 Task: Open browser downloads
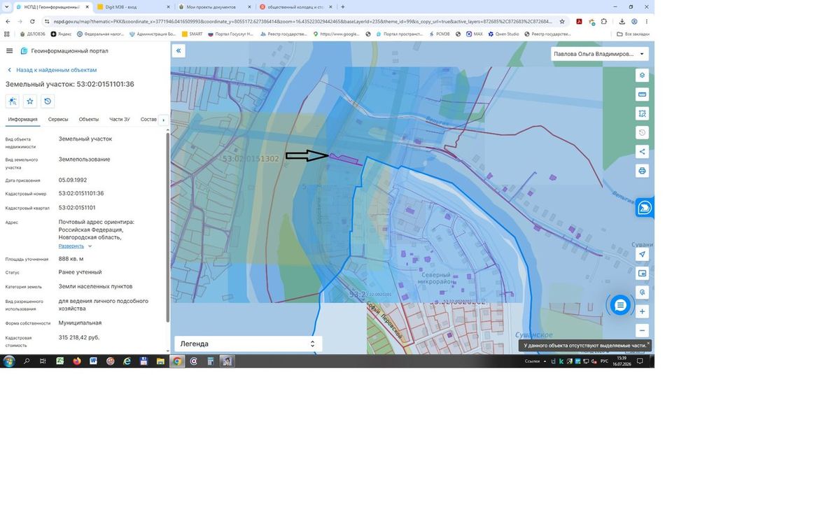tap(622, 22)
